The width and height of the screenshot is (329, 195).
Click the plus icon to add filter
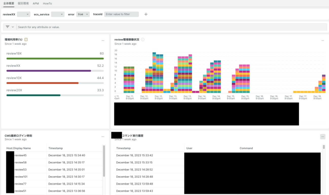point(146,14)
